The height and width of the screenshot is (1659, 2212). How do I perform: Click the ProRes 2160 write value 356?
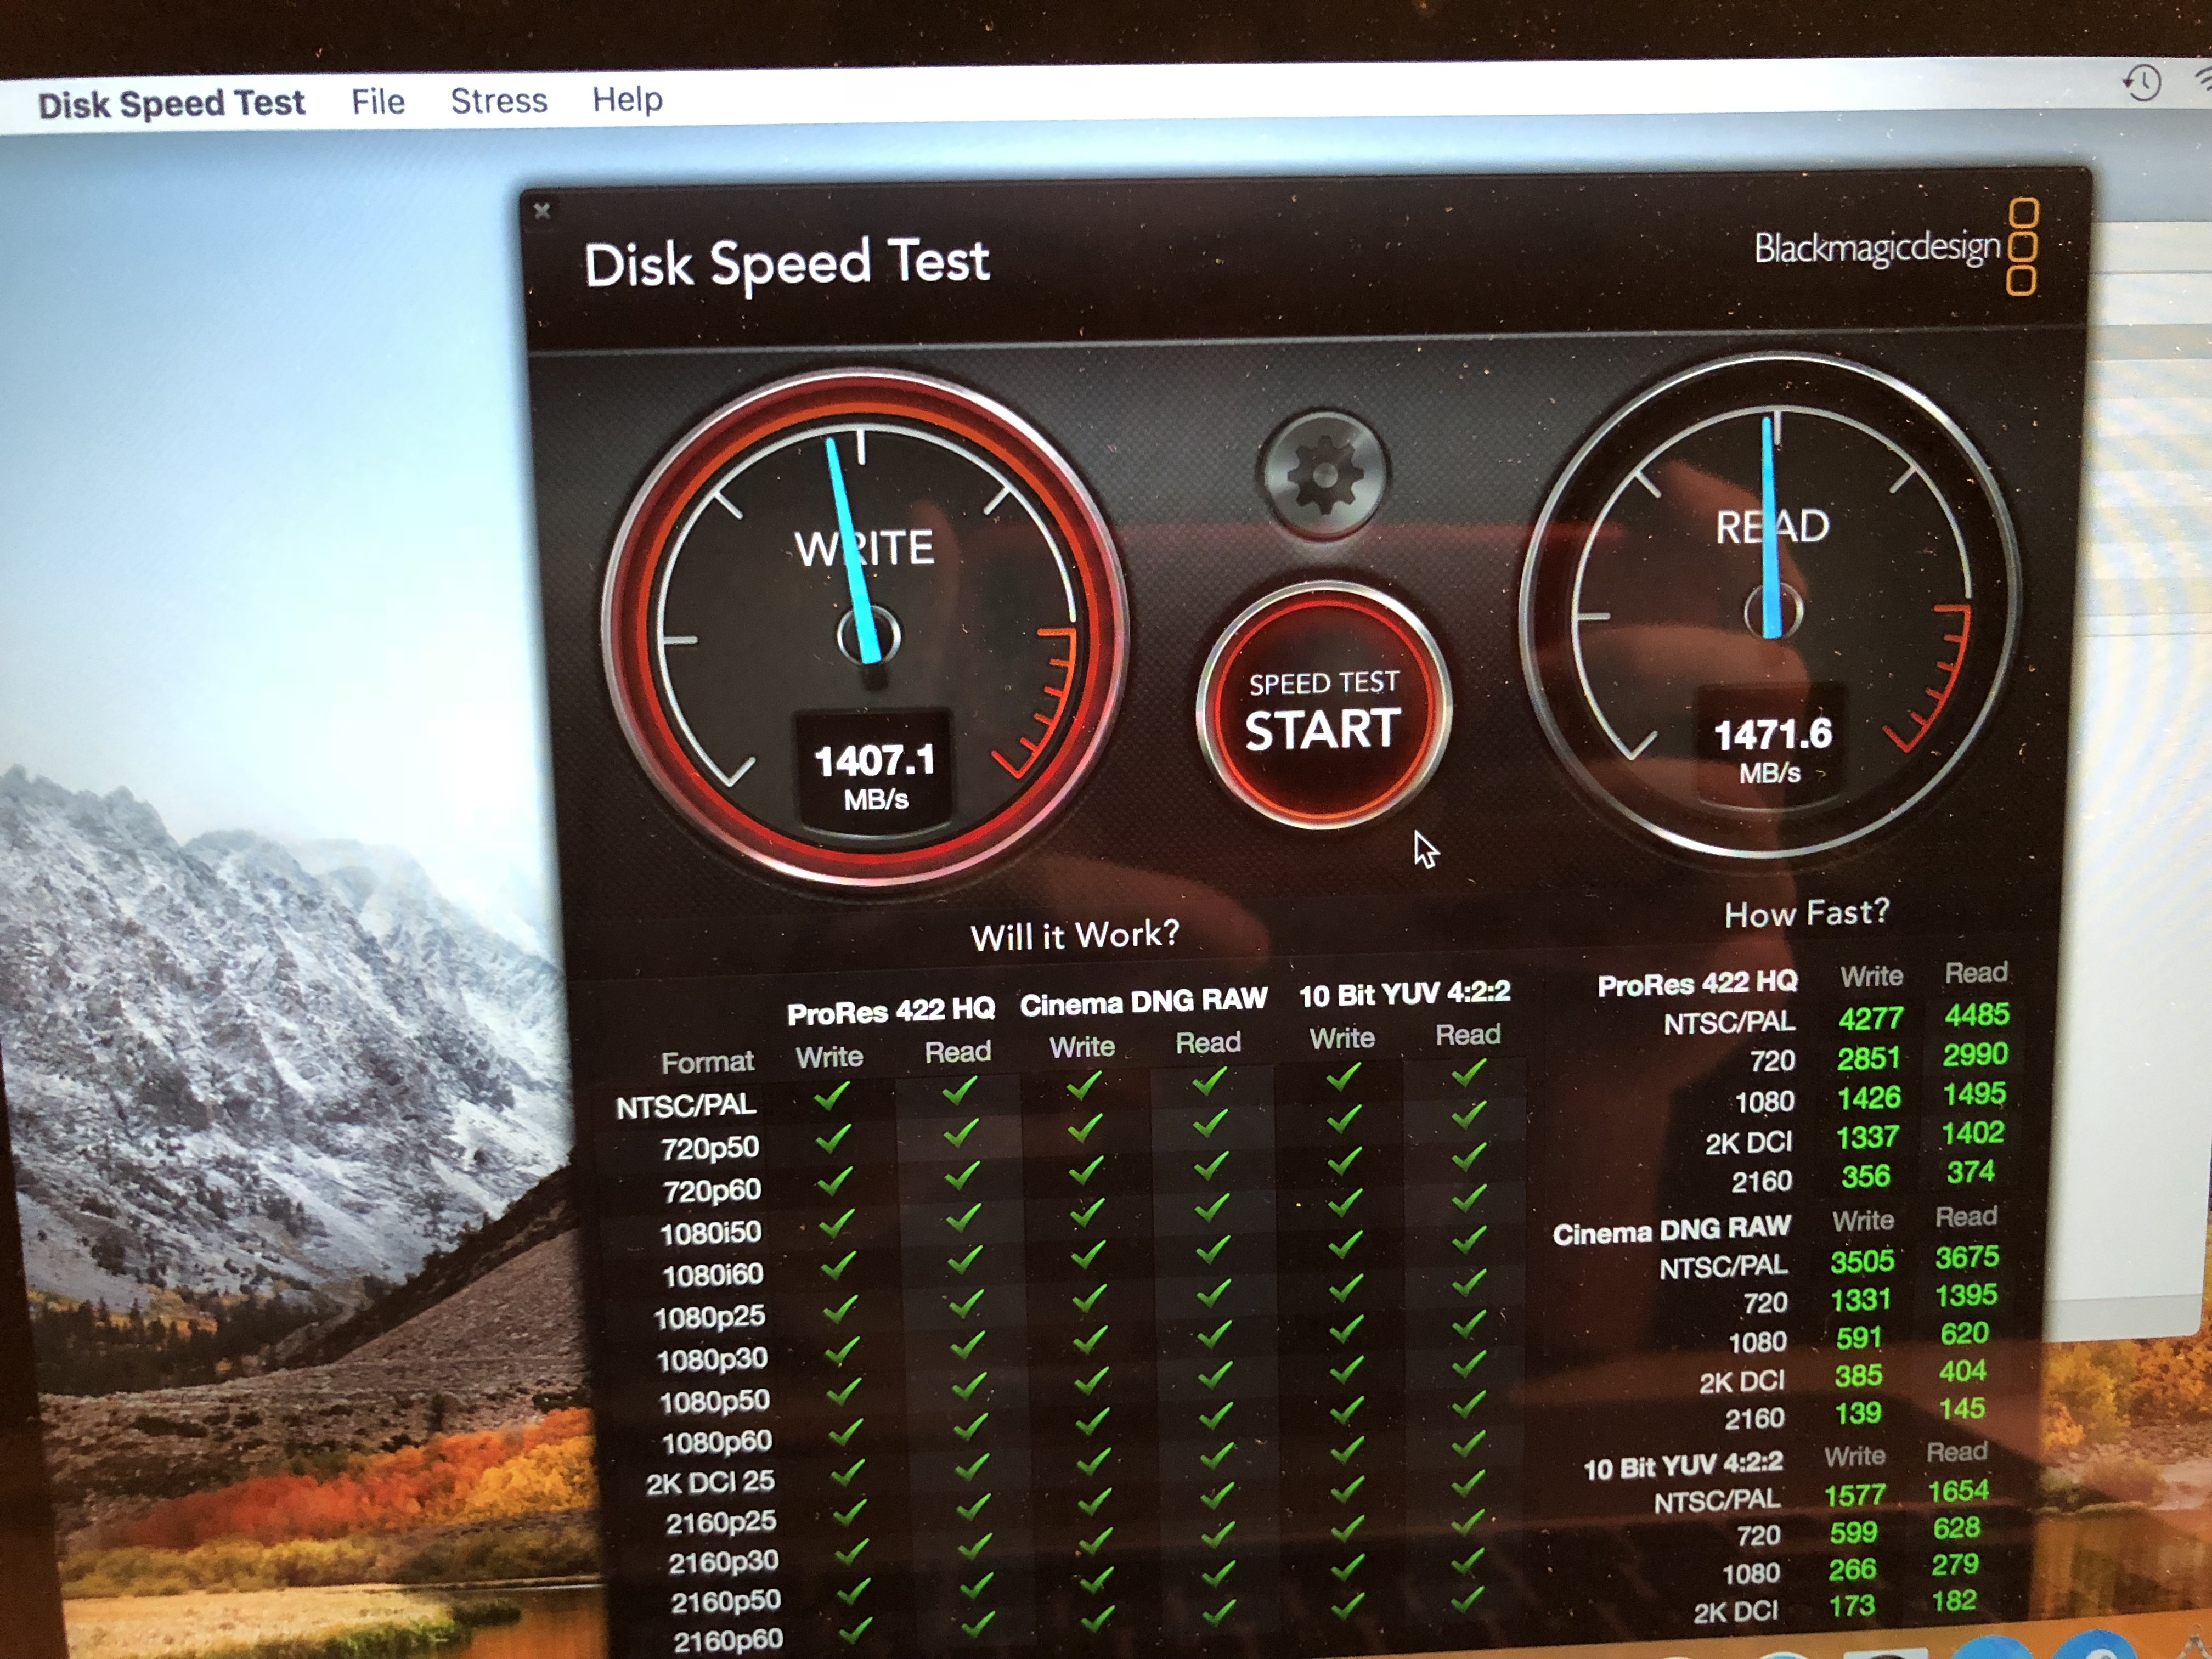tap(1866, 1176)
